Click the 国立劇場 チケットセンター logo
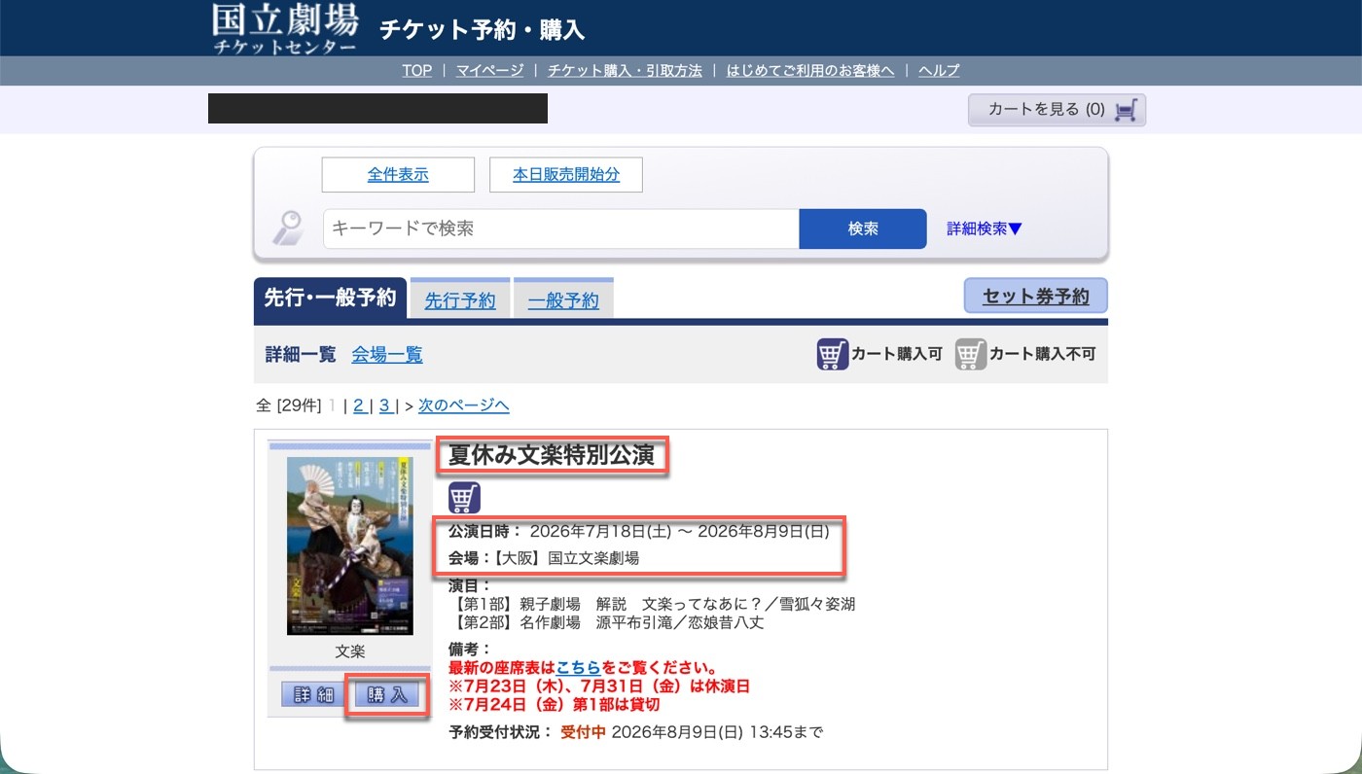The width and height of the screenshot is (1362, 774). (x=285, y=29)
